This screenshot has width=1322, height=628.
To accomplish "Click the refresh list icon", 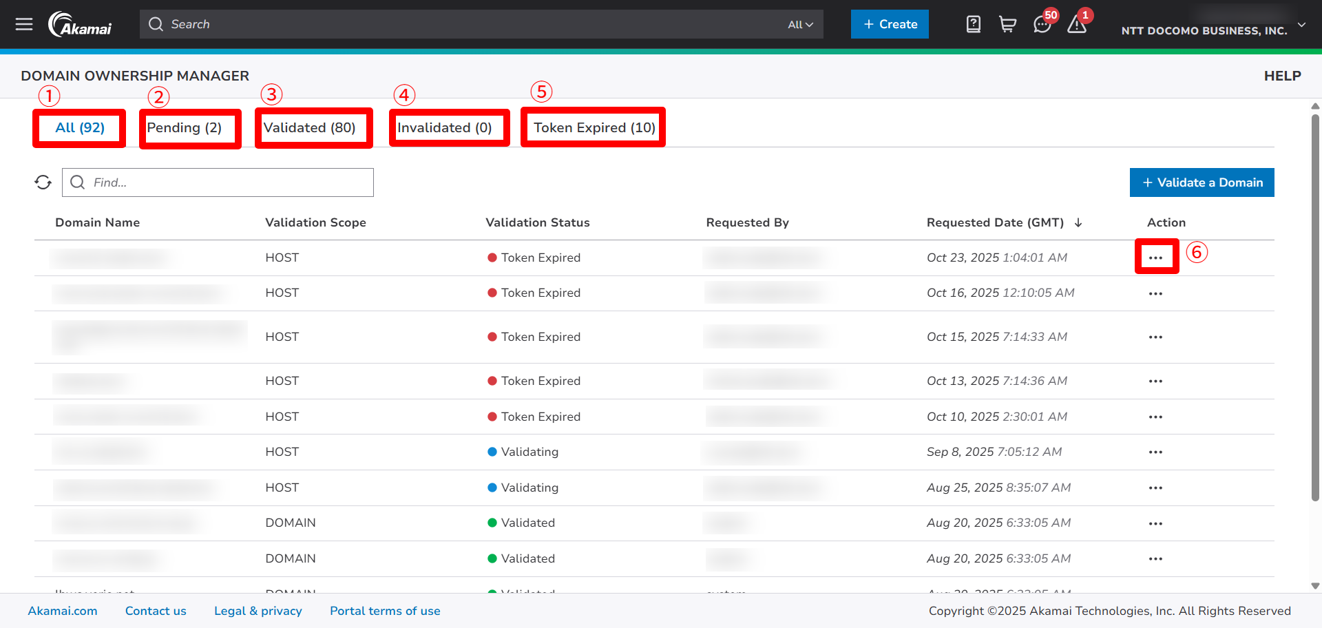I will tap(43, 182).
